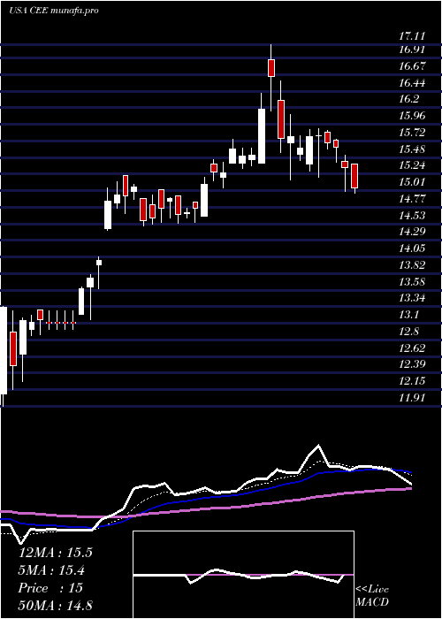Click the MACD line inside the inset box
The height and width of the screenshot is (619, 442).
coord(243,576)
